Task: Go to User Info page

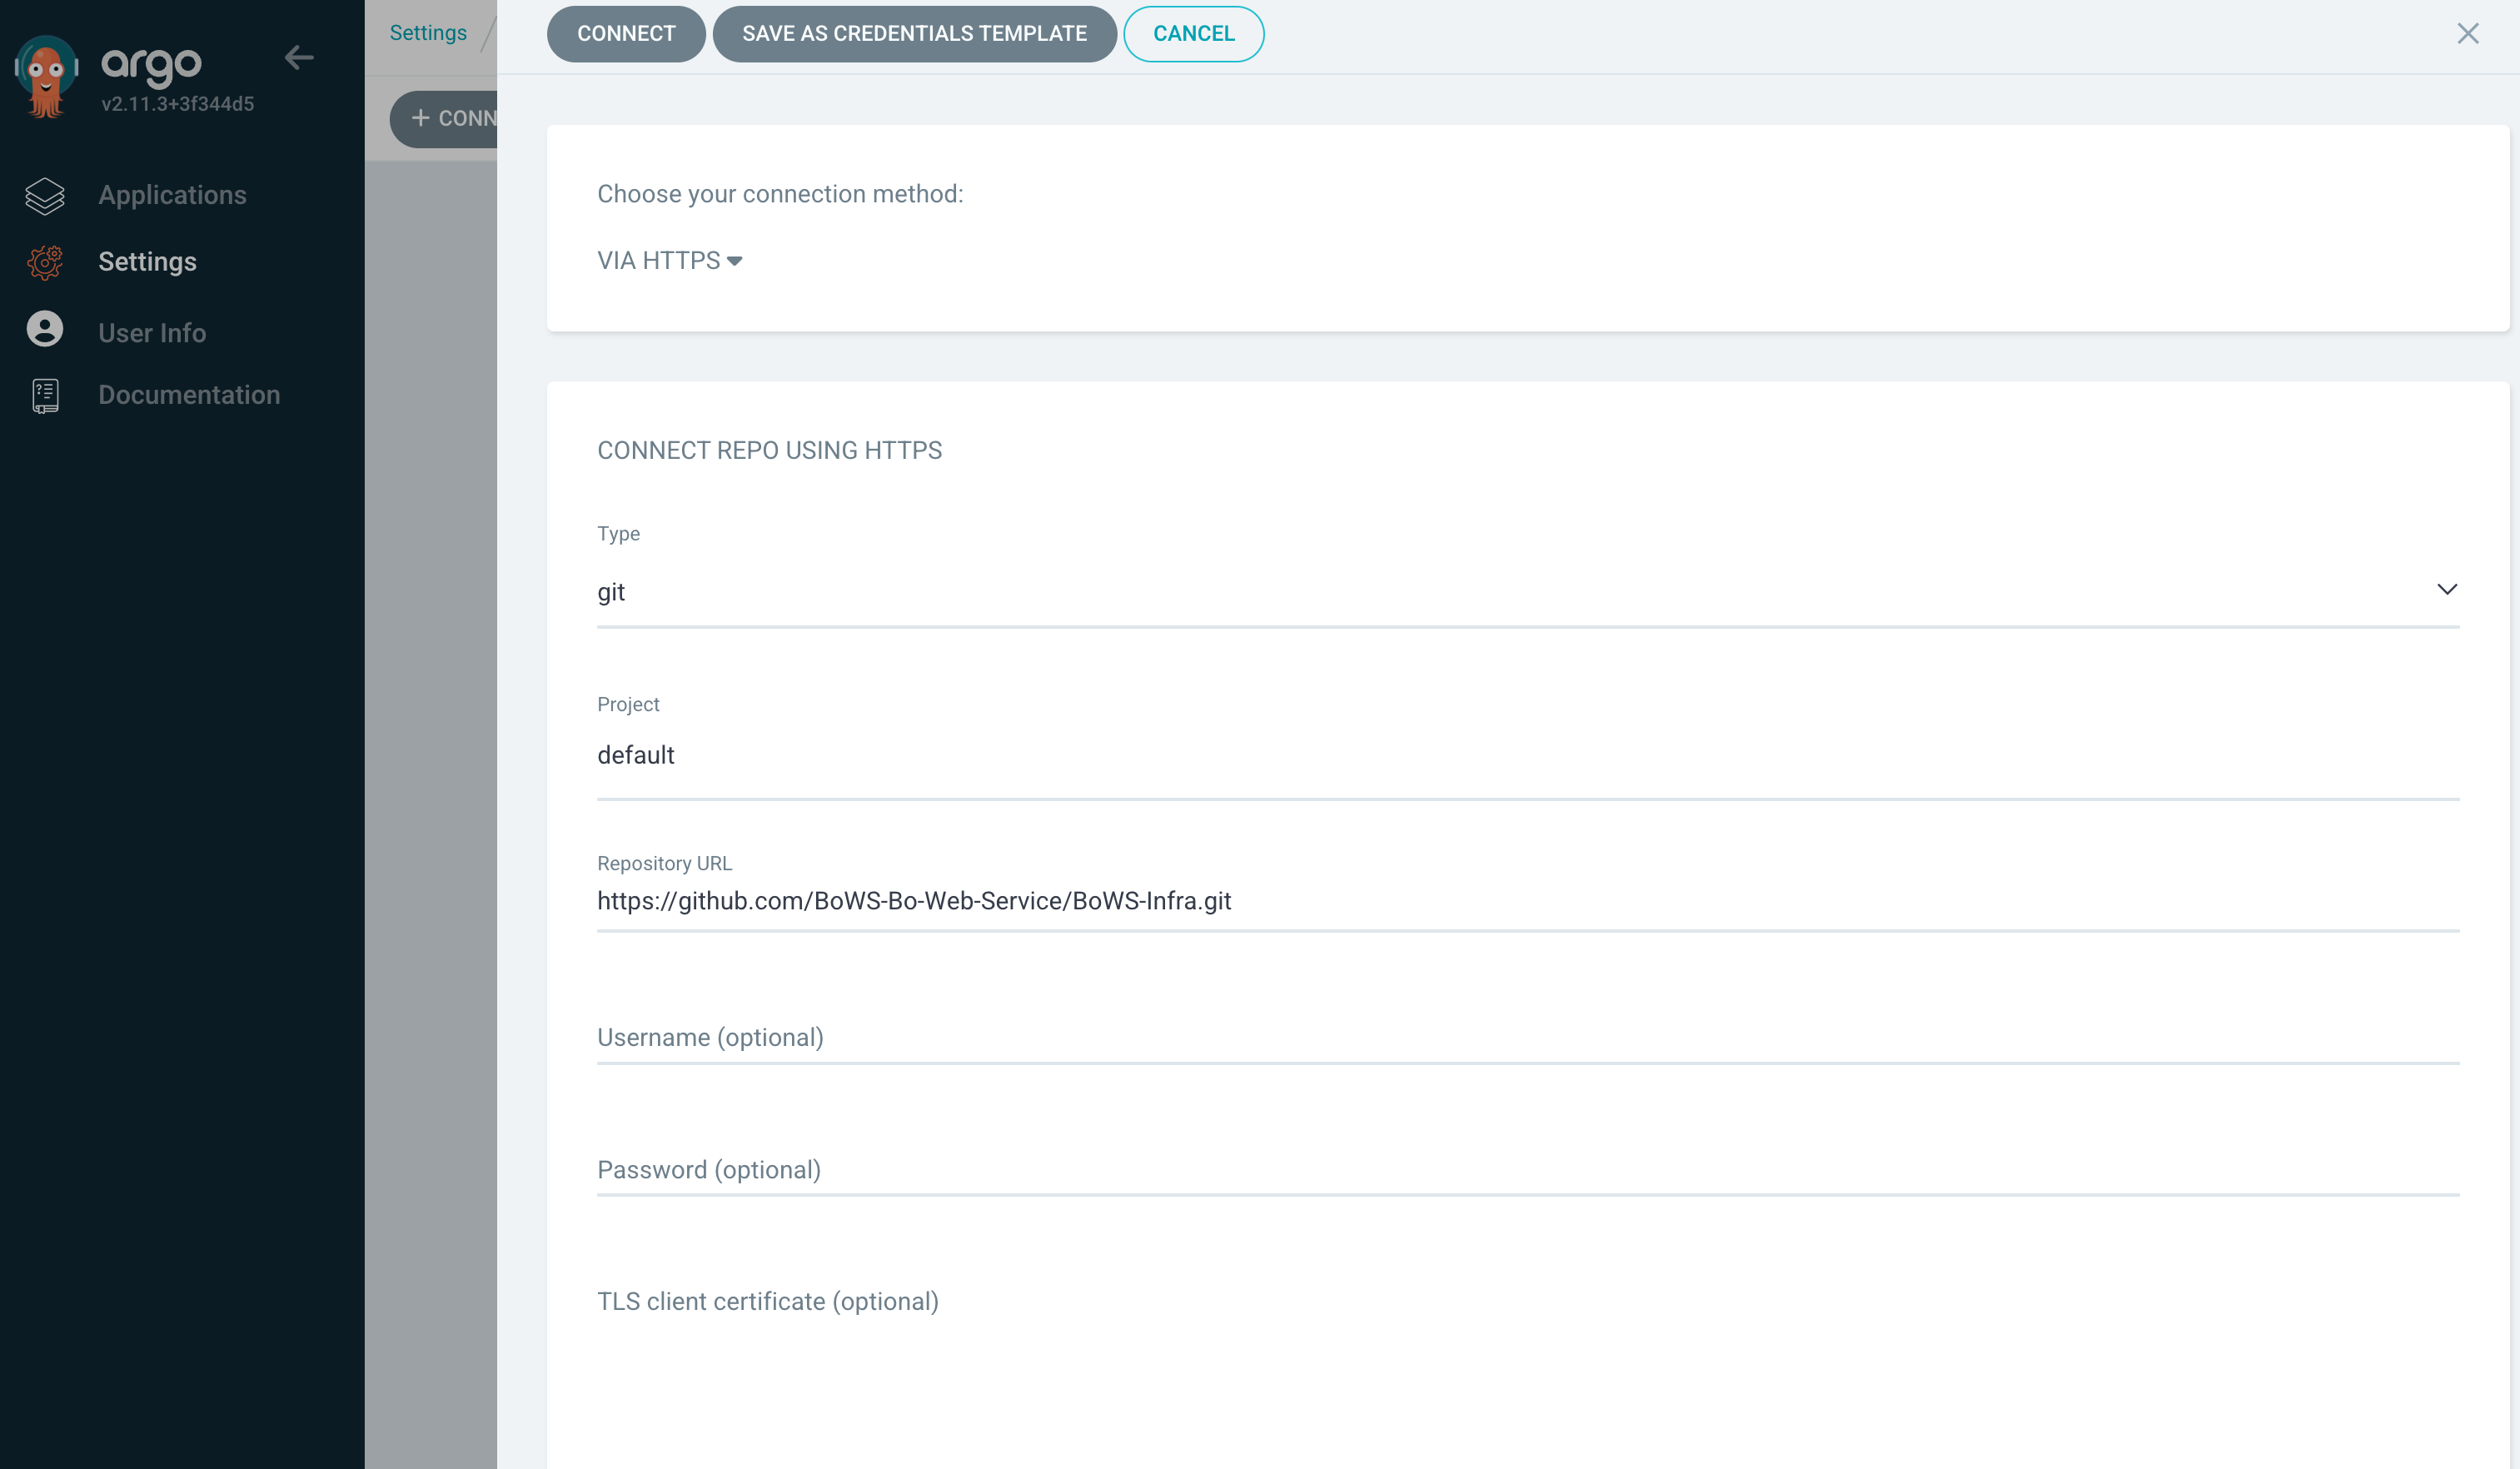Action: [152, 333]
